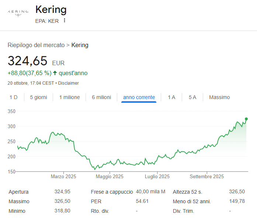
Task: Select the 1 D time range tab
Action: click(x=13, y=97)
